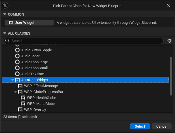Click the settings gear next to search
This screenshot has height=133, width=175.
pos(169,41)
